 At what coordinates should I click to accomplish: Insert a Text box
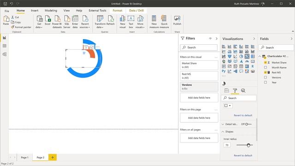(x=131, y=22)
